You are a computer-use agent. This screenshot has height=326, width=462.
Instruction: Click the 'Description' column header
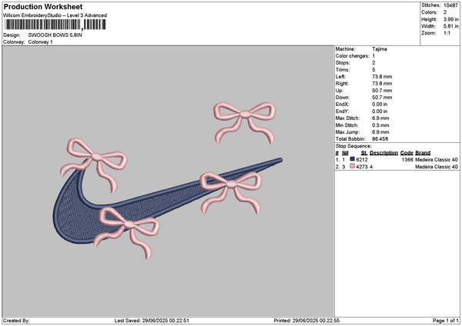click(x=383, y=153)
